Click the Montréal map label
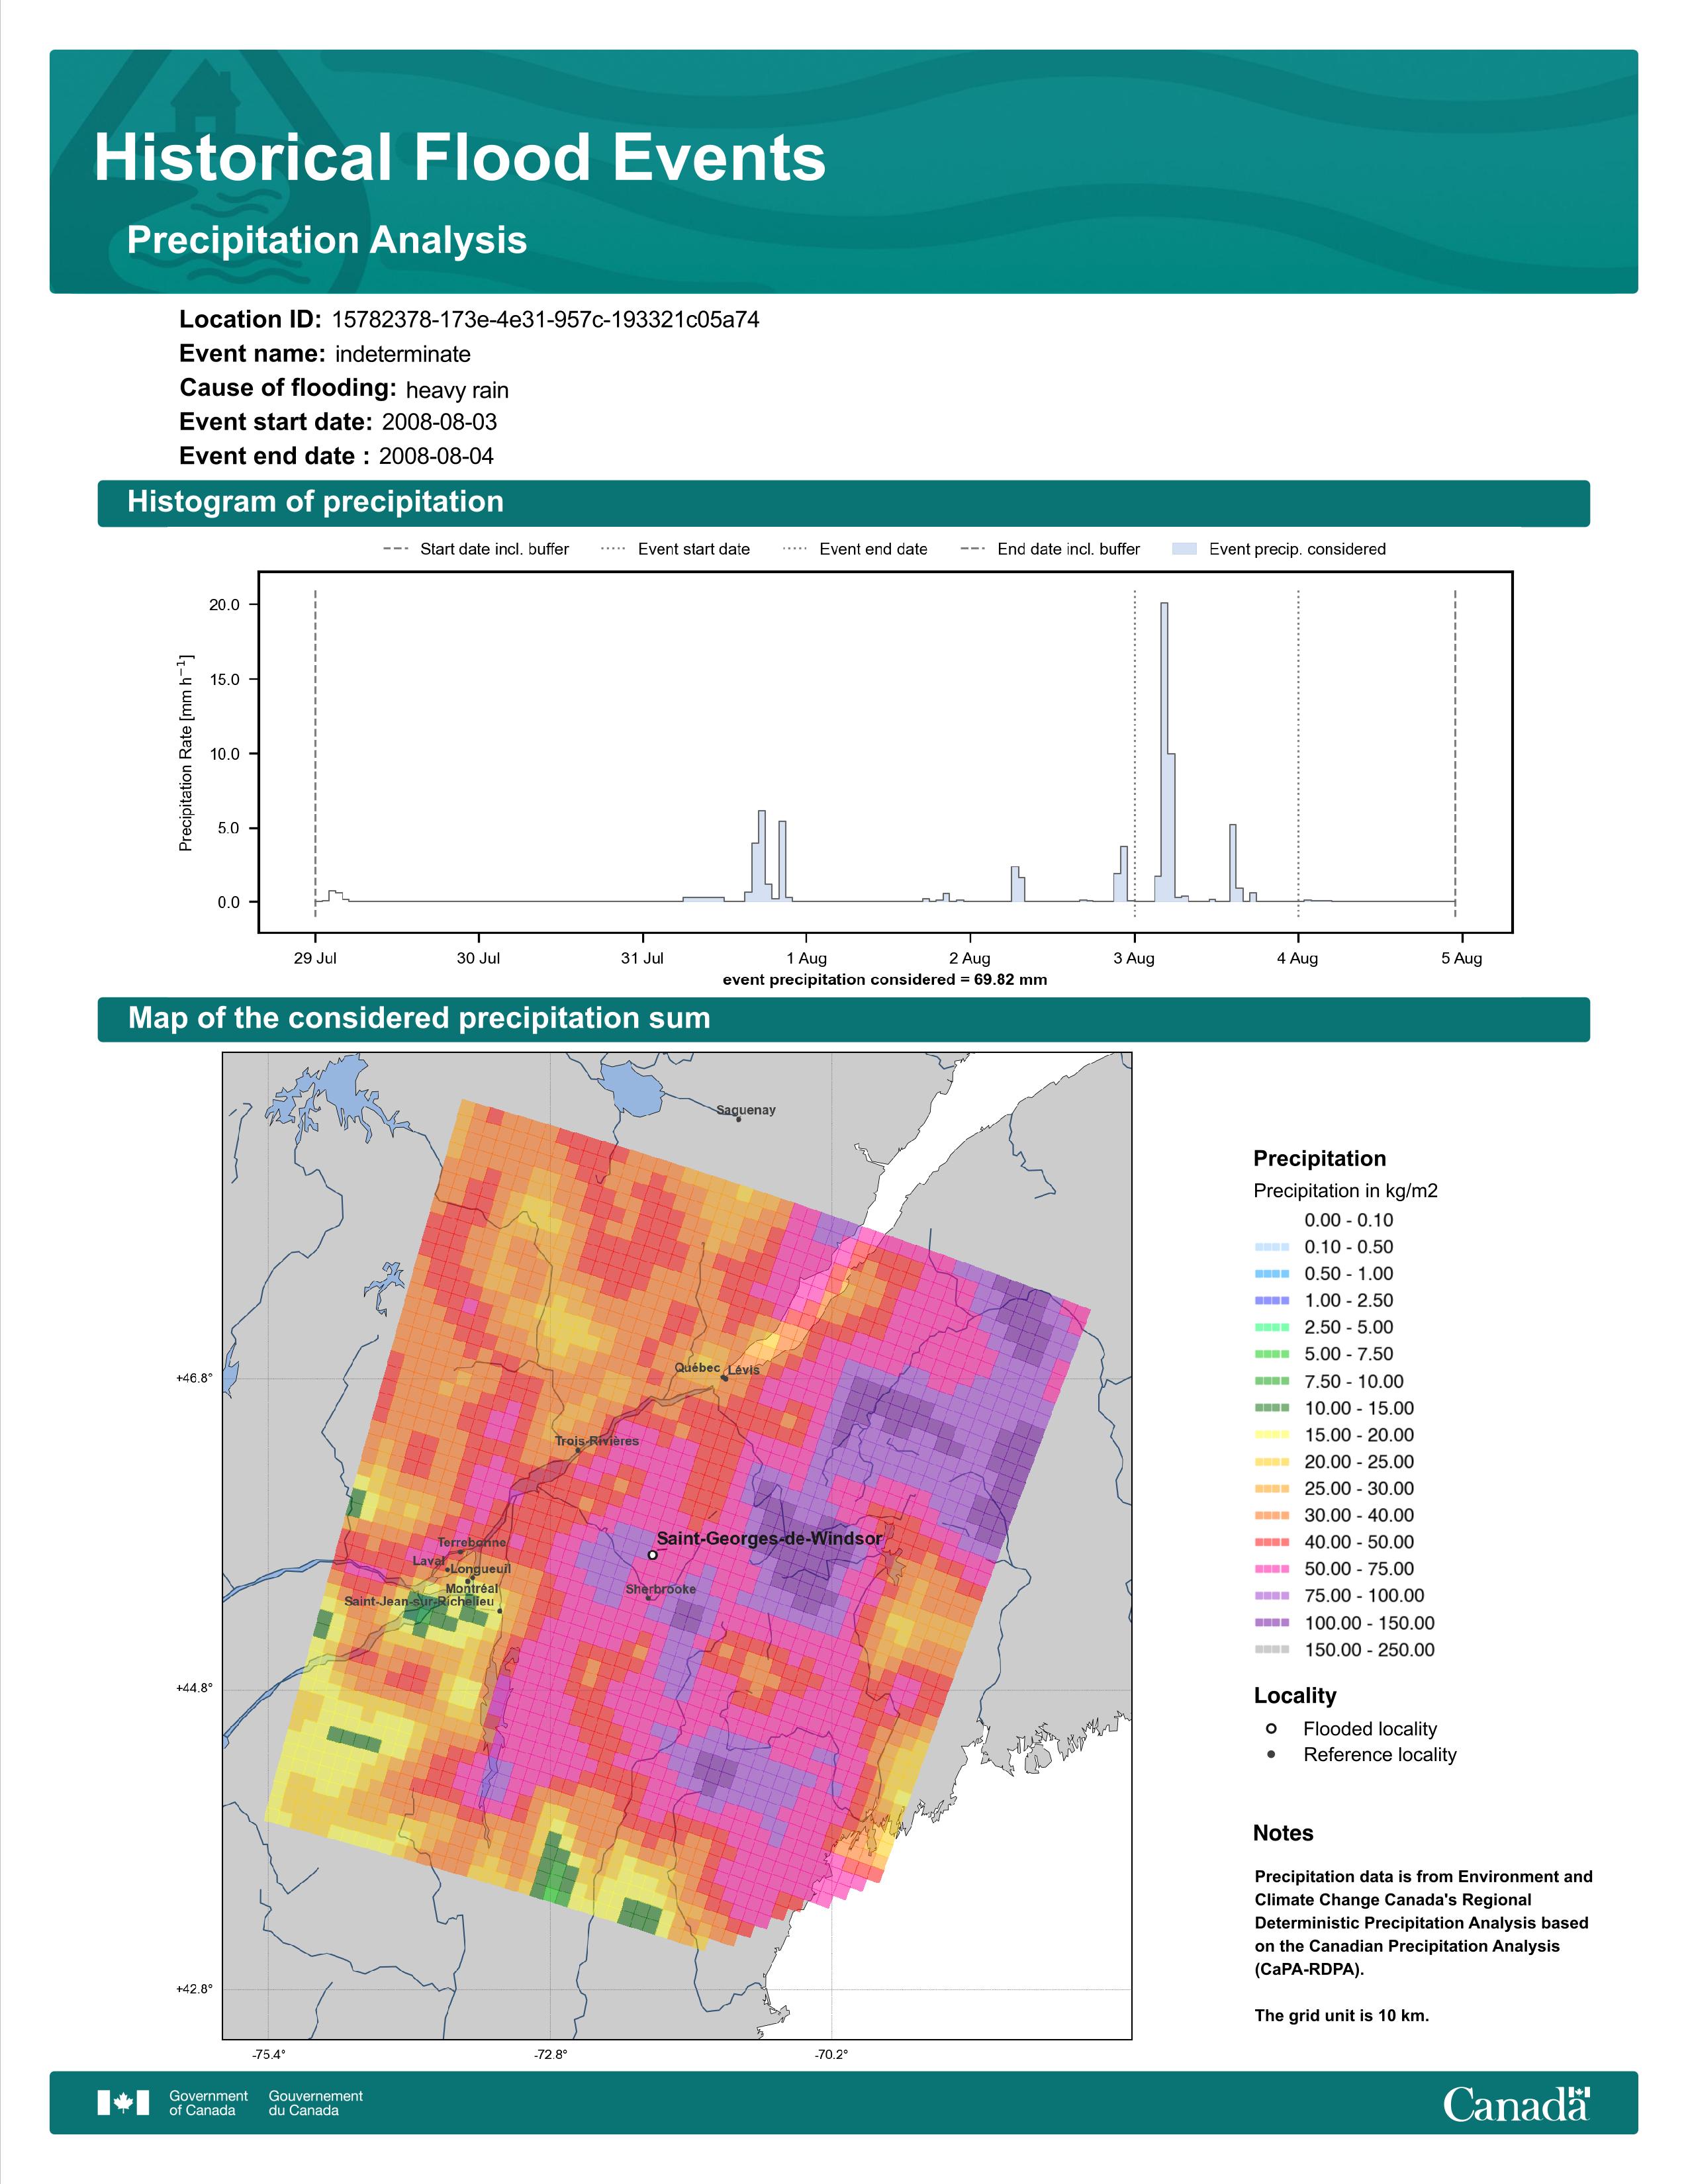Image resolution: width=1688 pixels, height=2184 pixels. [472, 1589]
